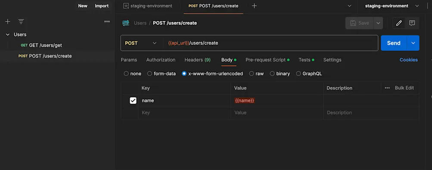
Task: Open the Send button dropdown arrow
Action: (413, 43)
